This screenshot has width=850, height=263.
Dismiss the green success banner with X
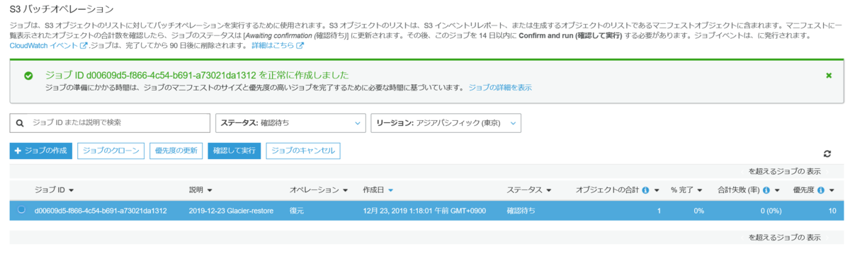pyautogui.click(x=829, y=75)
